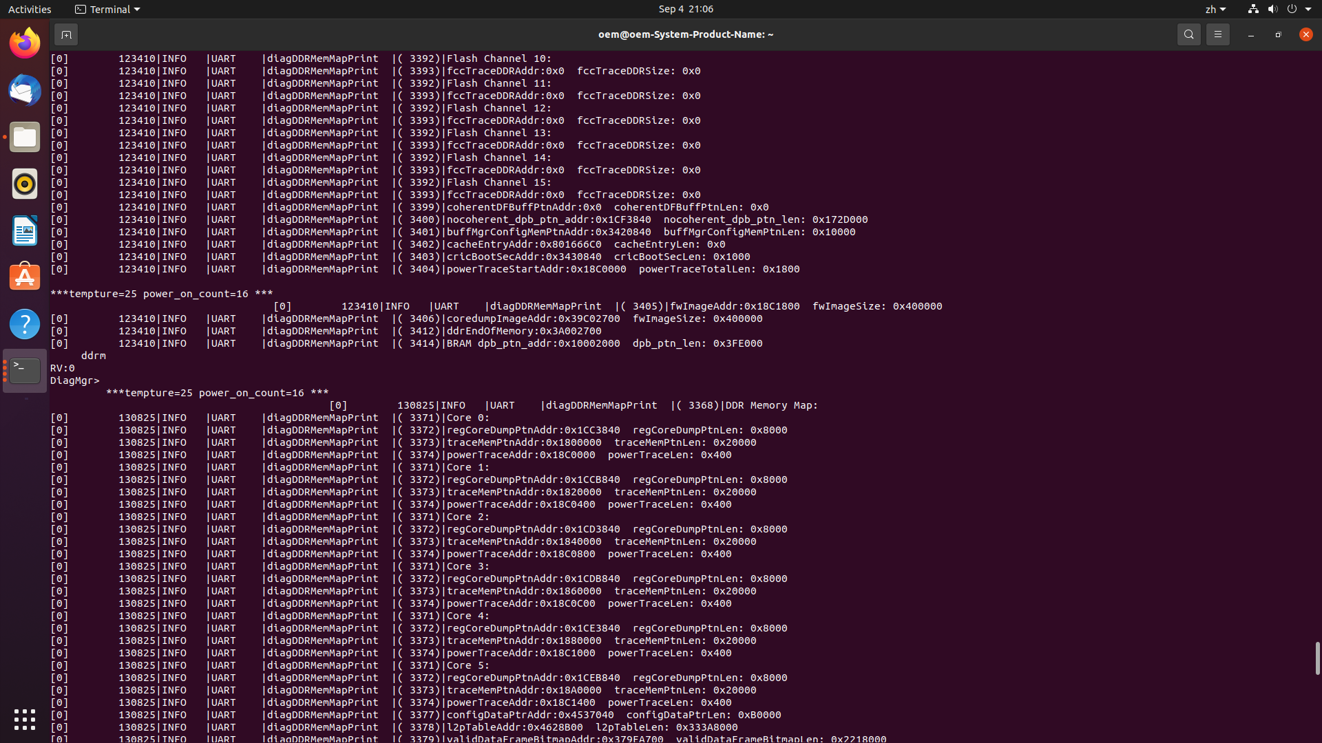The image size is (1322, 743).
Task: Click the volume status icon
Action: coord(1272,9)
